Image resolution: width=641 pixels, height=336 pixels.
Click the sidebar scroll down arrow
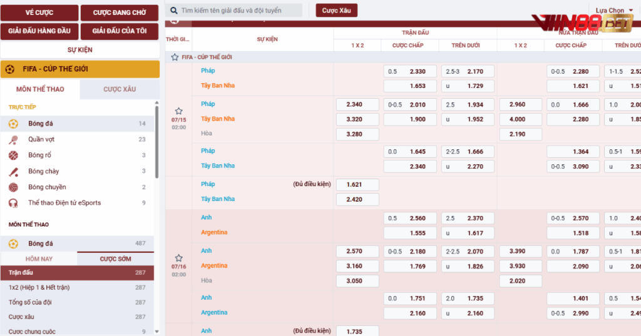(x=157, y=332)
